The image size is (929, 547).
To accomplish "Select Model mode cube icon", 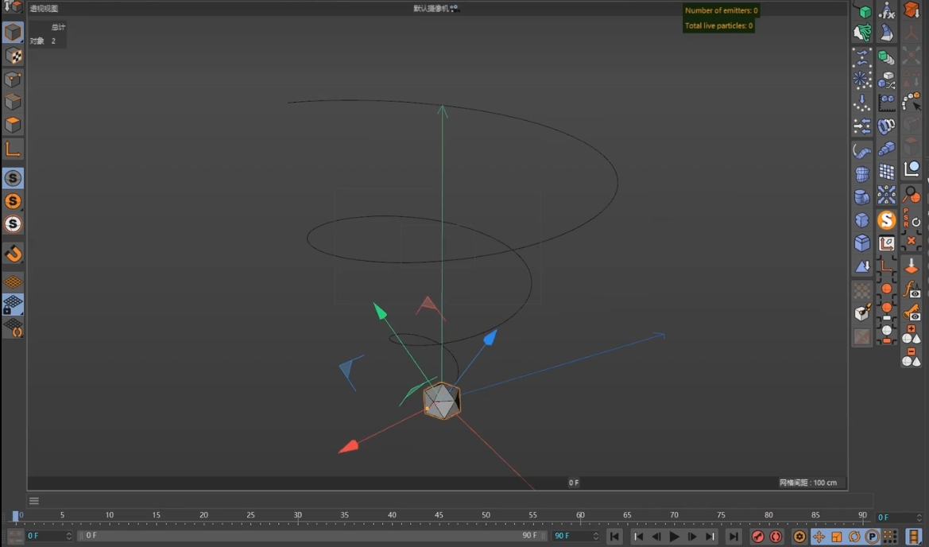I will [13, 33].
